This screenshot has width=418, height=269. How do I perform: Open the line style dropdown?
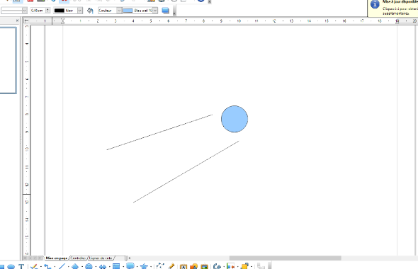point(25,11)
